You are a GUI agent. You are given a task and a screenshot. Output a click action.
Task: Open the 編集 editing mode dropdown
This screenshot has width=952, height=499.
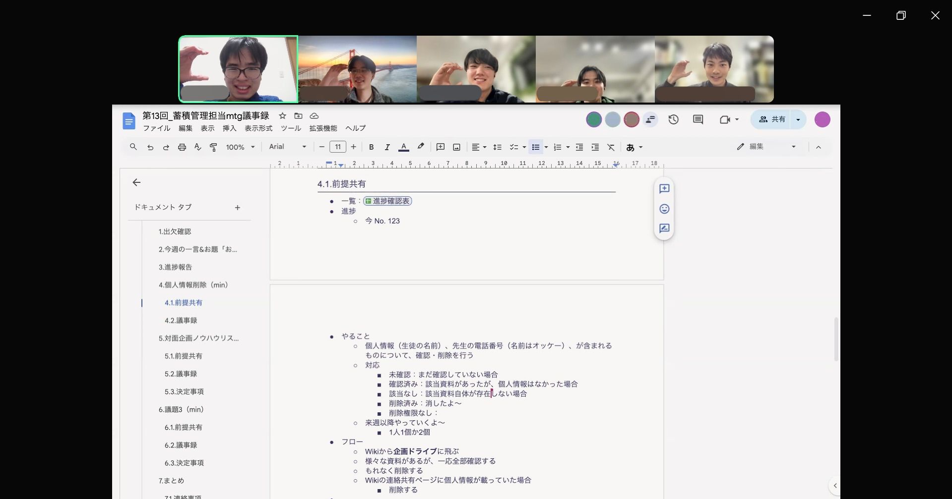[766, 147]
